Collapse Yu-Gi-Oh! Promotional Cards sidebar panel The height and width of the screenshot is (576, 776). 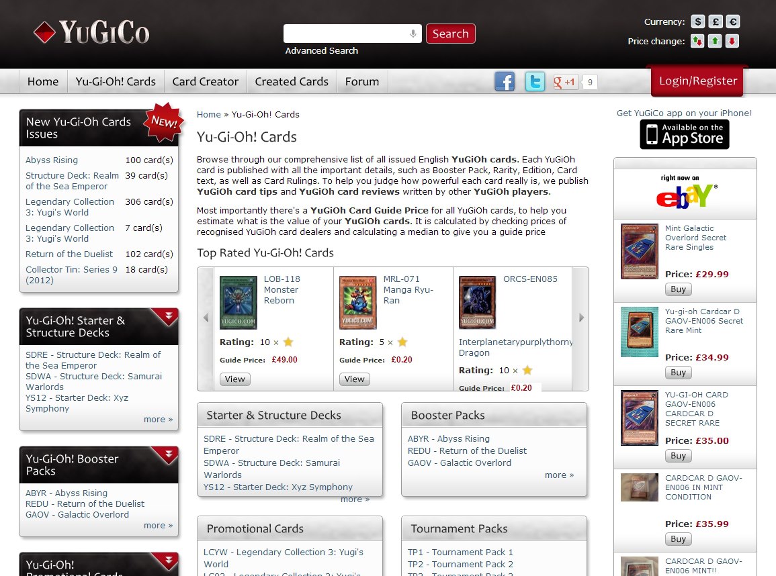[x=168, y=560]
